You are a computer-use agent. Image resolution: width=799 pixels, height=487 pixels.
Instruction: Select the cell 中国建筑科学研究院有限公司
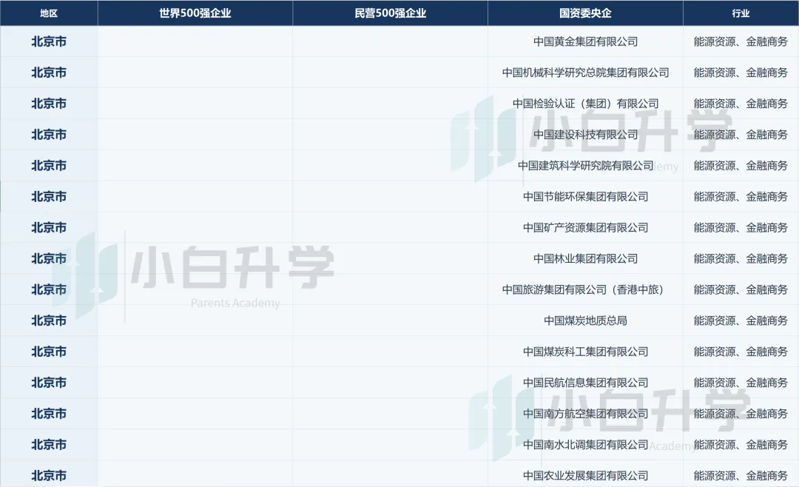click(x=585, y=166)
